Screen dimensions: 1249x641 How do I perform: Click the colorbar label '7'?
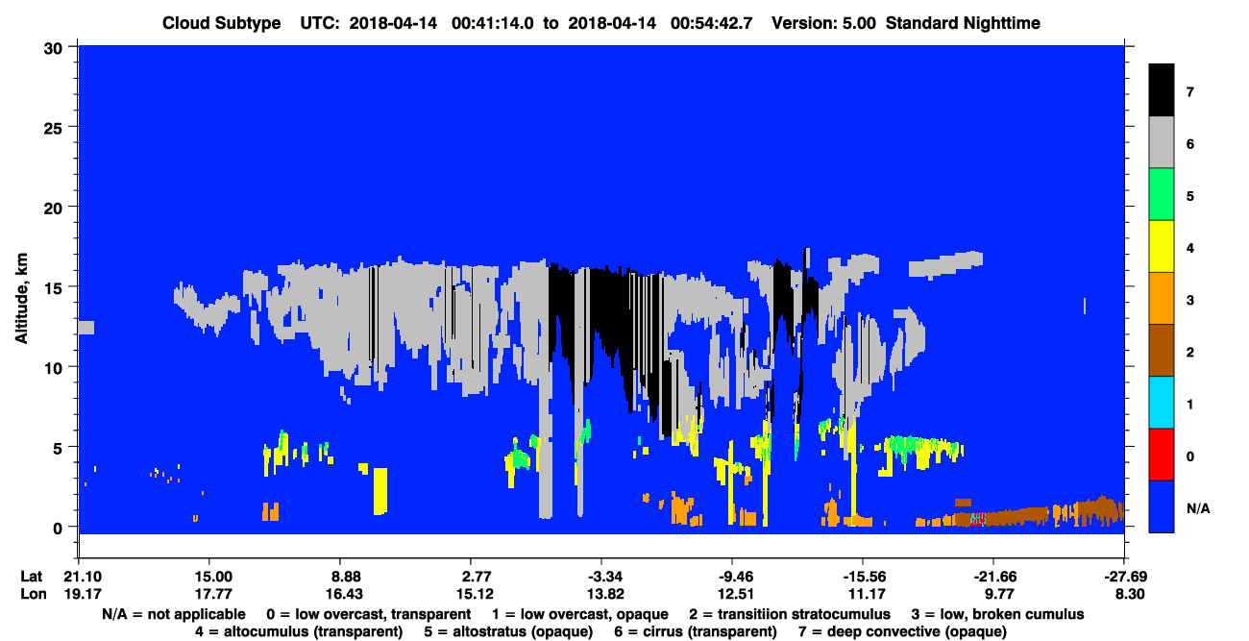(1190, 92)
